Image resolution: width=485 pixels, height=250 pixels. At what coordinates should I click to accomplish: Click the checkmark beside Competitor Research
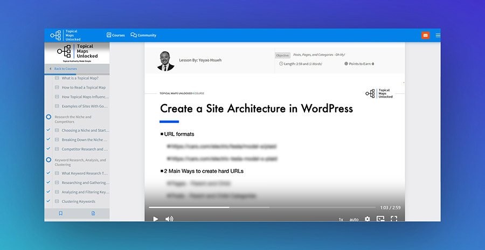tap(48, 149)
